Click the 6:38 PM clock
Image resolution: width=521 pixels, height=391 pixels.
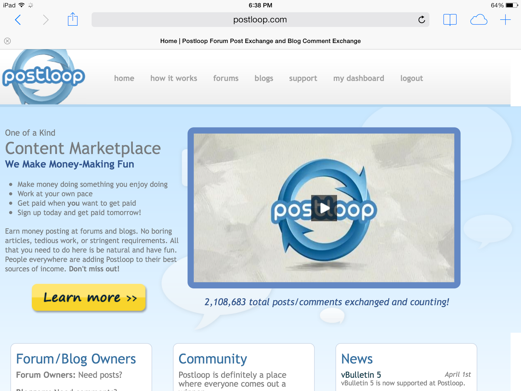pos(260,5)
